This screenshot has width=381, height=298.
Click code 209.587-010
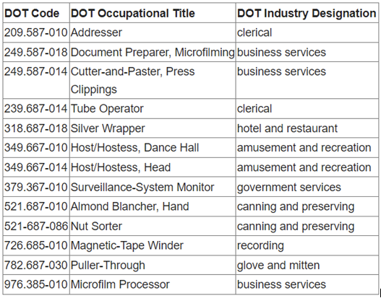click(x=36, y=32)
